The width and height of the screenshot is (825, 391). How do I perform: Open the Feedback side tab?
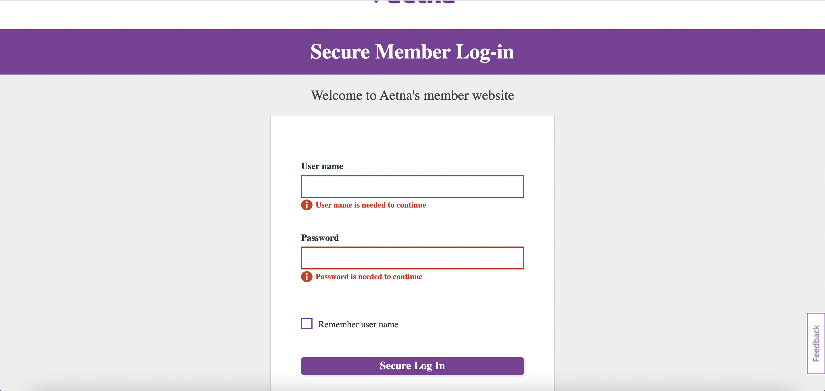(816, 343)
